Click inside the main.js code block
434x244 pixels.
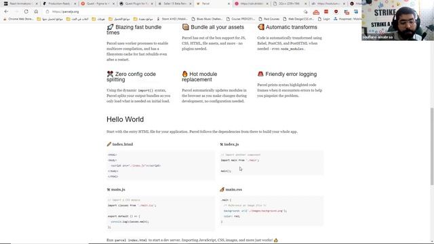(160, 213)
